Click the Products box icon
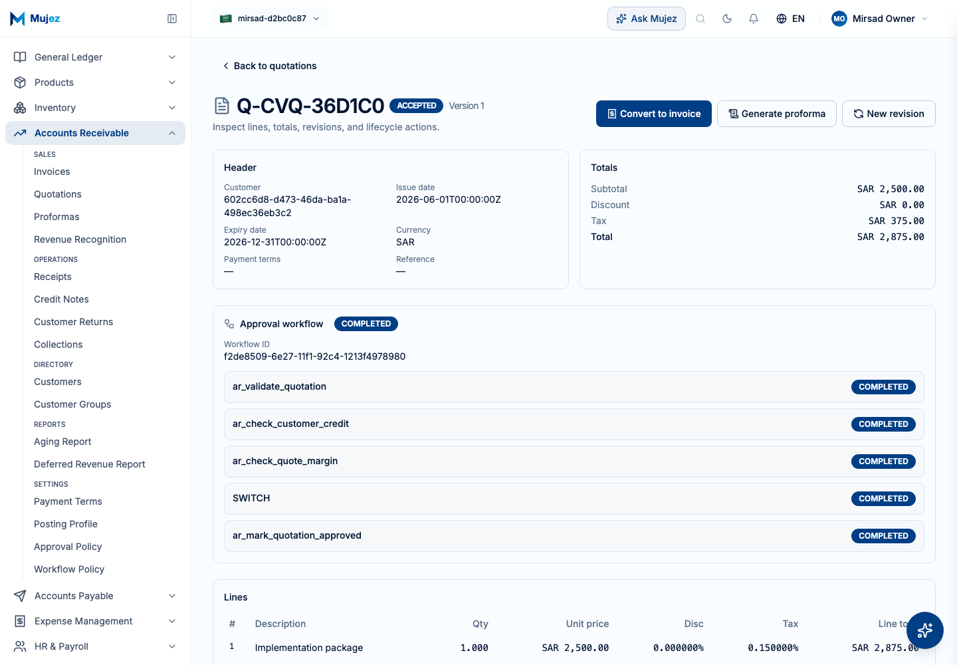The height and width of the screenshot is (665, 957). [x=20, y=82]
